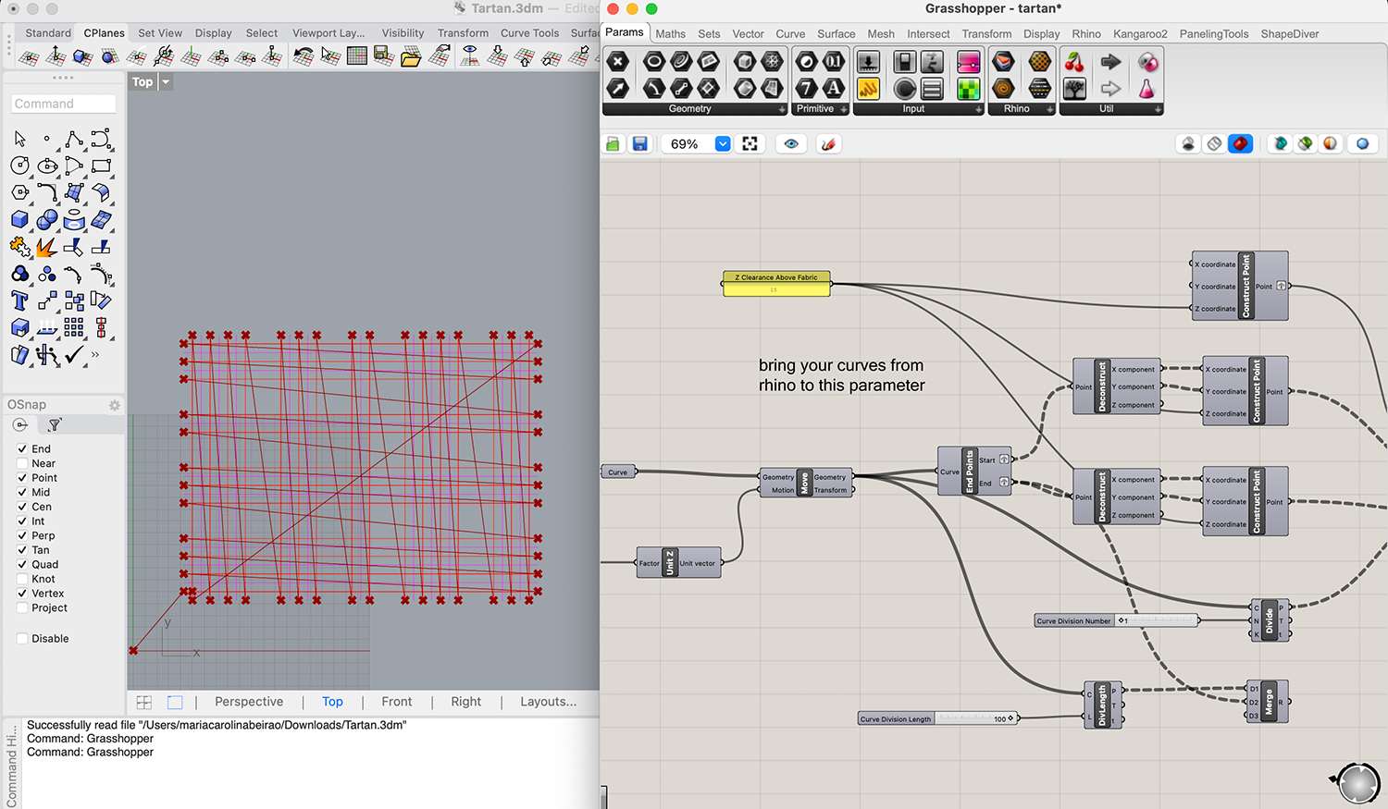Click the cherries icon in Util panel
Viewport: 1388px width, 809px height.
click(x=1074, y=62)
